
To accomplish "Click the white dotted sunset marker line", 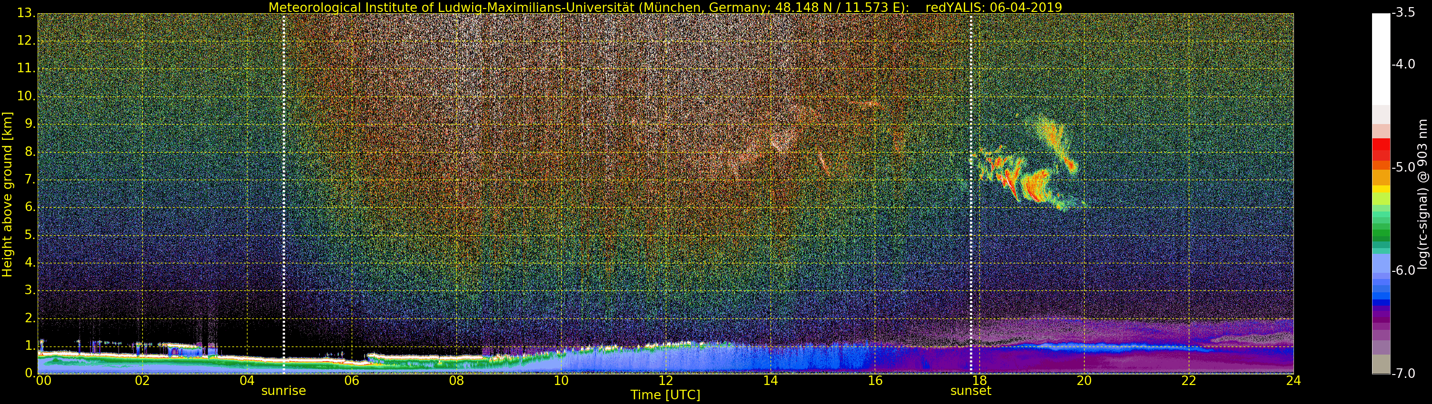I will 971,193.
